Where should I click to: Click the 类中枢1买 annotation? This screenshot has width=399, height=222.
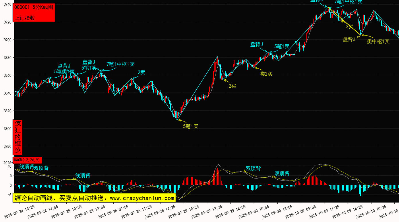378,42
